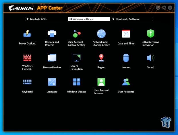Open Network and Sharing Center globe icon

tap(101, 34)
